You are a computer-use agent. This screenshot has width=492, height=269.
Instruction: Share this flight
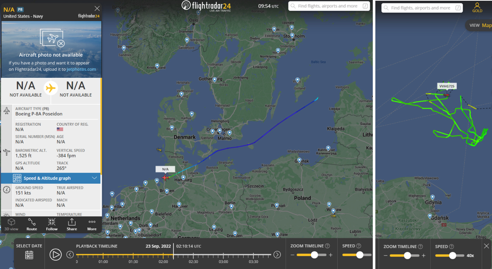pos(72,224)
